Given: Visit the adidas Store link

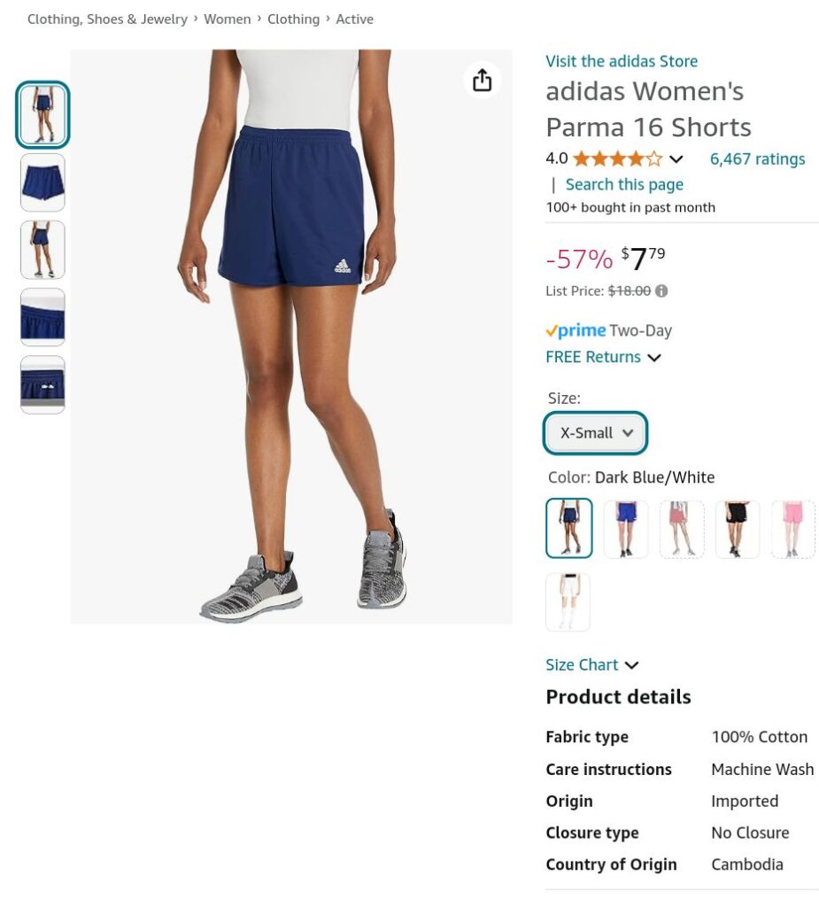Looking at the screenshot, I should [622, 61].
